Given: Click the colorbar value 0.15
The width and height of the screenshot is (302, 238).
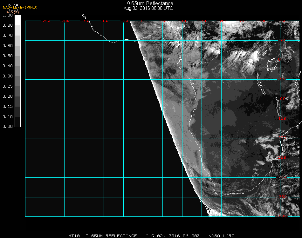Looking at the screenshot, I should click(x=8, y=107).
